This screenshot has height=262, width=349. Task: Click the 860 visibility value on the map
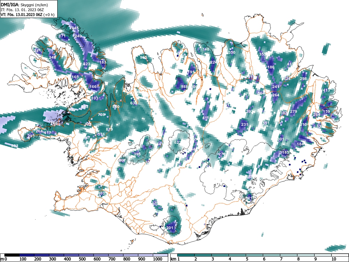tap(116, 107)
